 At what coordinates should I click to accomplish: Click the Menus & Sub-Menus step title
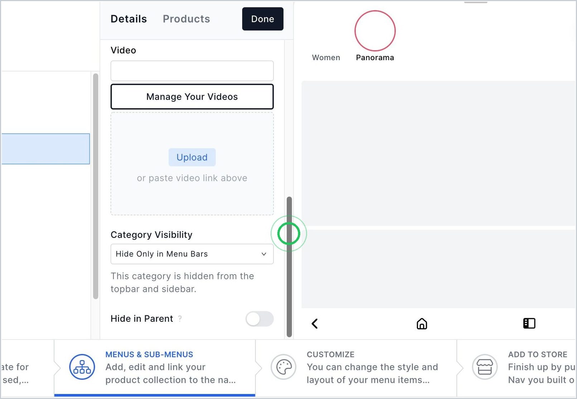click(149, 355)
